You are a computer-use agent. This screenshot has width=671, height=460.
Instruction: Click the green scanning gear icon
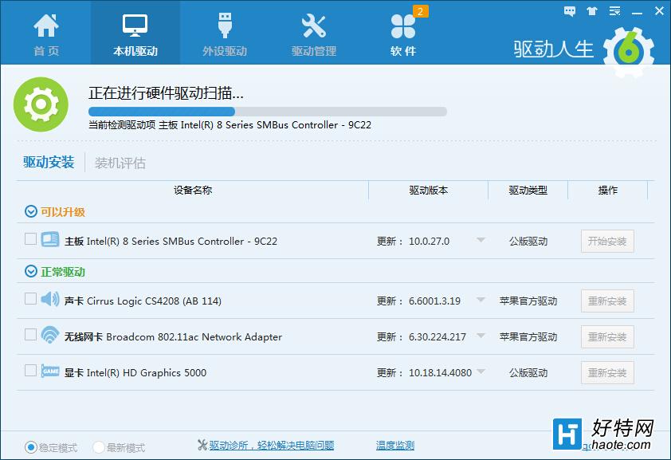(x=41, y=104)
